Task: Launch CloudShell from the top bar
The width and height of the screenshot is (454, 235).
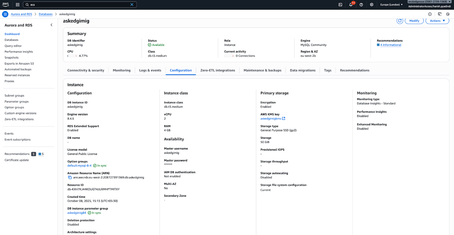Action: point(340,5)
